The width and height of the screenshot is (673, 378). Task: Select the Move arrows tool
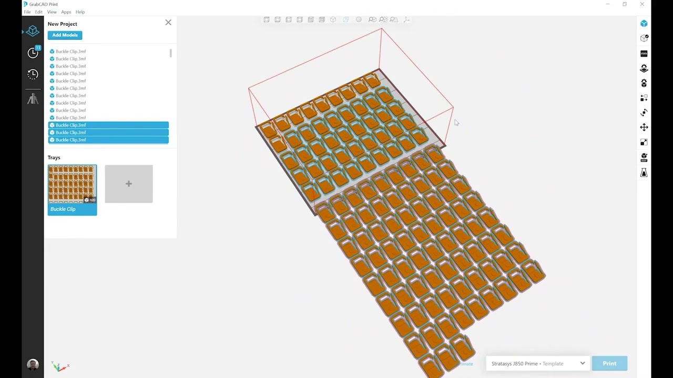click(644, 128)
